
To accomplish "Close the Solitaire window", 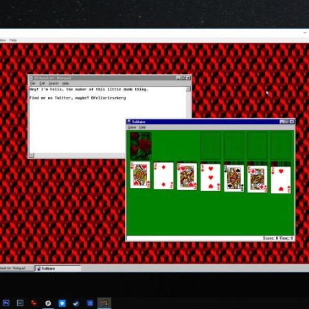I will click(292, 122).
